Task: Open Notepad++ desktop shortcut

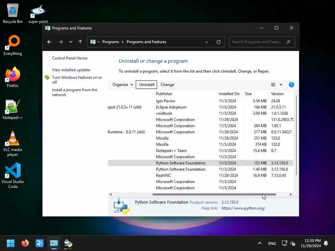Action: [13, 109]
